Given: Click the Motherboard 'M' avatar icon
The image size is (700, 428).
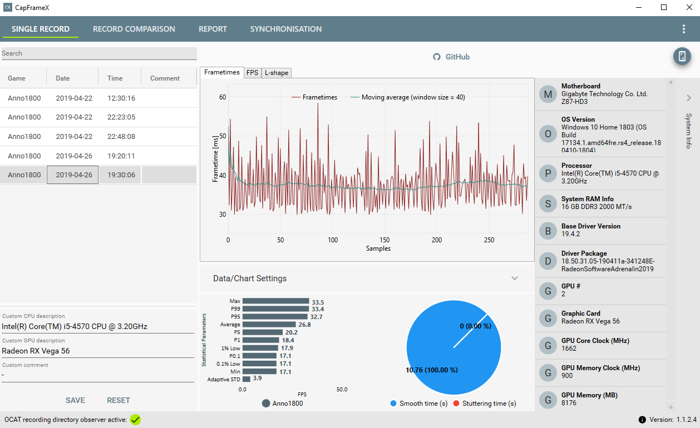Looking at the screenshot, I should 548,94.
